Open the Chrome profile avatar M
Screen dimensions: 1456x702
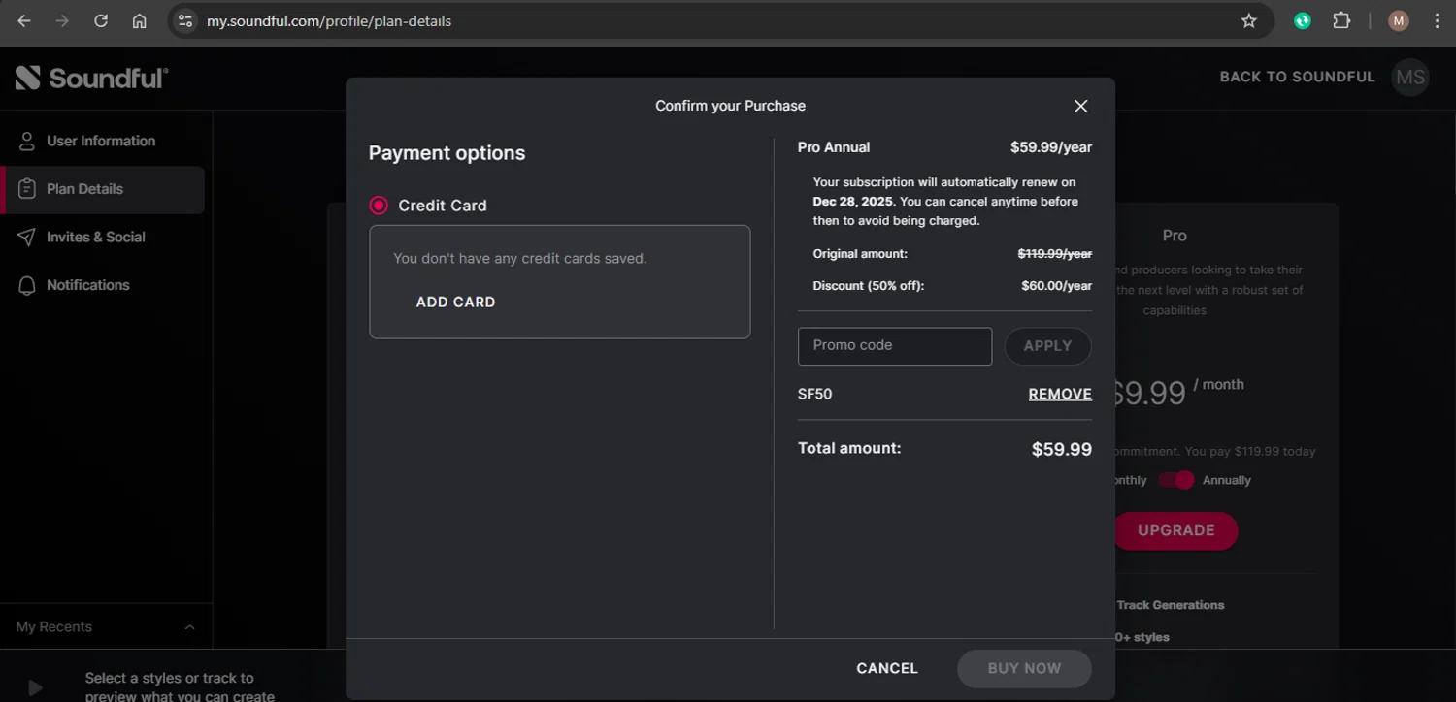tap(1399, 20)
